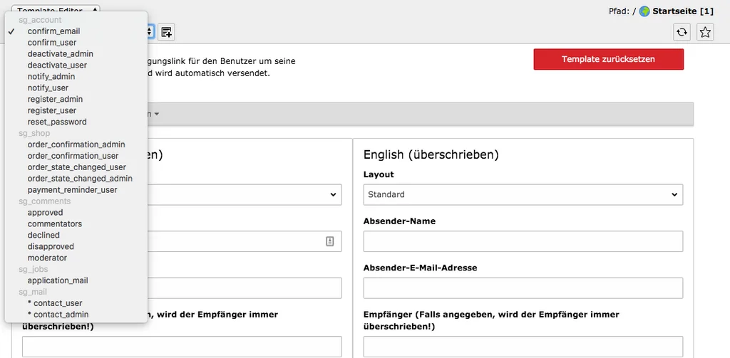Screen dimensions: 730x358
Task: Click the add new template icon
Action: click(x=166, y=32)
